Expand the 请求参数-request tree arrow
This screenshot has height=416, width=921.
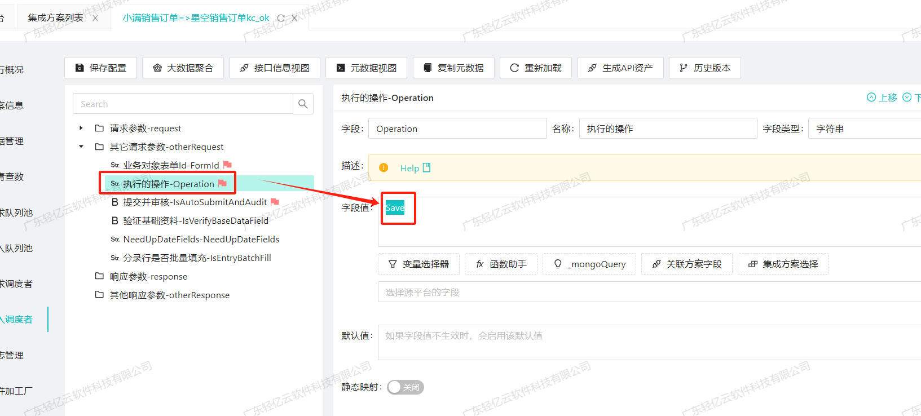point(81,128)
